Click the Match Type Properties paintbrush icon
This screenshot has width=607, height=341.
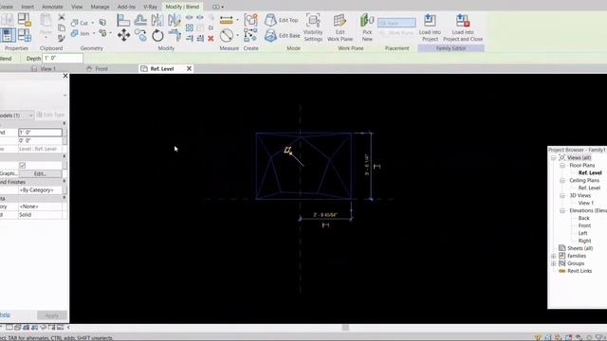coord(61,38)
